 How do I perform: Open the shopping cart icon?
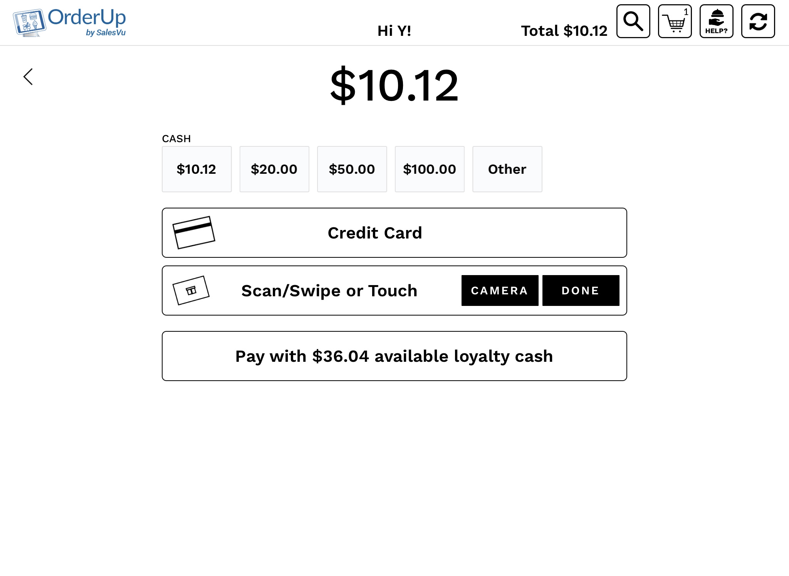pyautogui.click(x=675, y=21)
